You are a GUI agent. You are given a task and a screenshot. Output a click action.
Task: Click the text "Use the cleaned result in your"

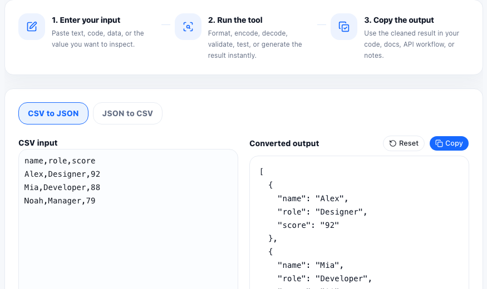[x=411, y=33]
